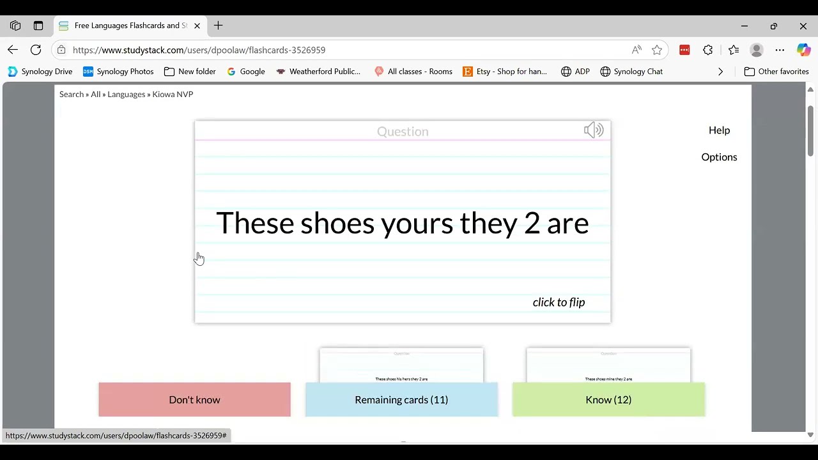This screenshot has height=460, width=818.
Task: Click the browser back arrow
Action: tap(13, 50)
